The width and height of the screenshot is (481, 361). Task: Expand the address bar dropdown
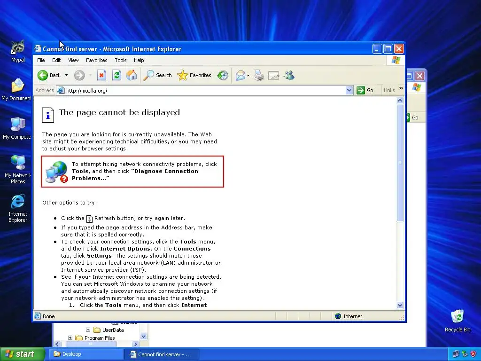pos(349,90)
